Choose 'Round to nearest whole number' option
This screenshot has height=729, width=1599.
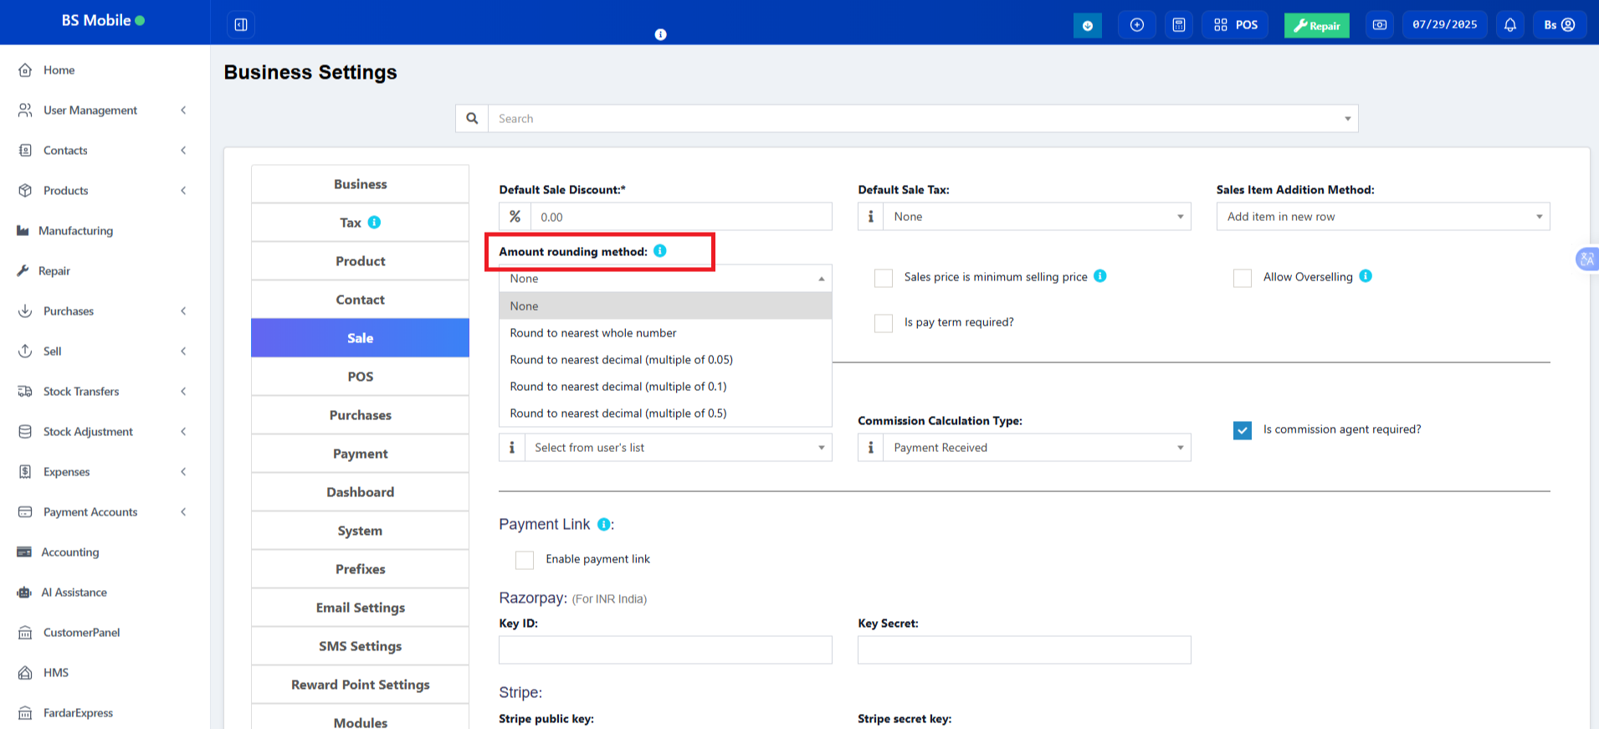click(x=593, y=333)
